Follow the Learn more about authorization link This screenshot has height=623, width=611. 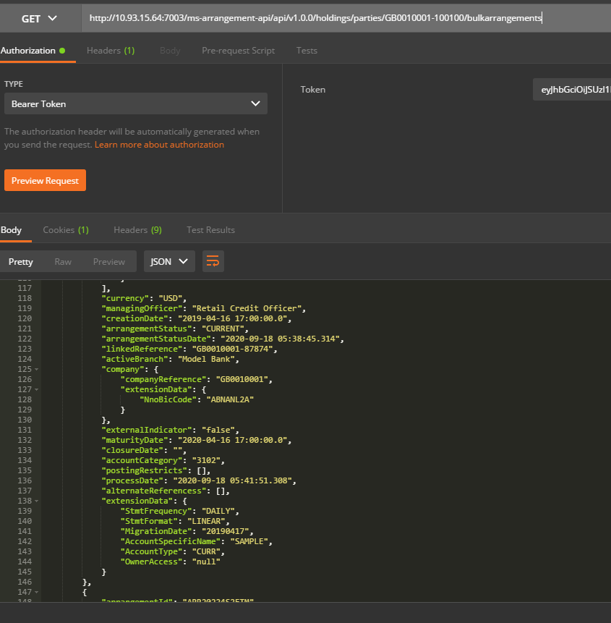click(x=159, y=145)
